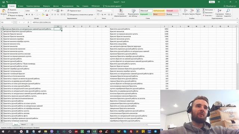Click the Вход sign-in button
239x134 pixels.
(x=212, y=2)
